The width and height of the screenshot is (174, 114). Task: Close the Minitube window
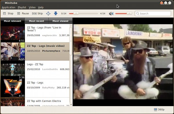click(162, 3)
